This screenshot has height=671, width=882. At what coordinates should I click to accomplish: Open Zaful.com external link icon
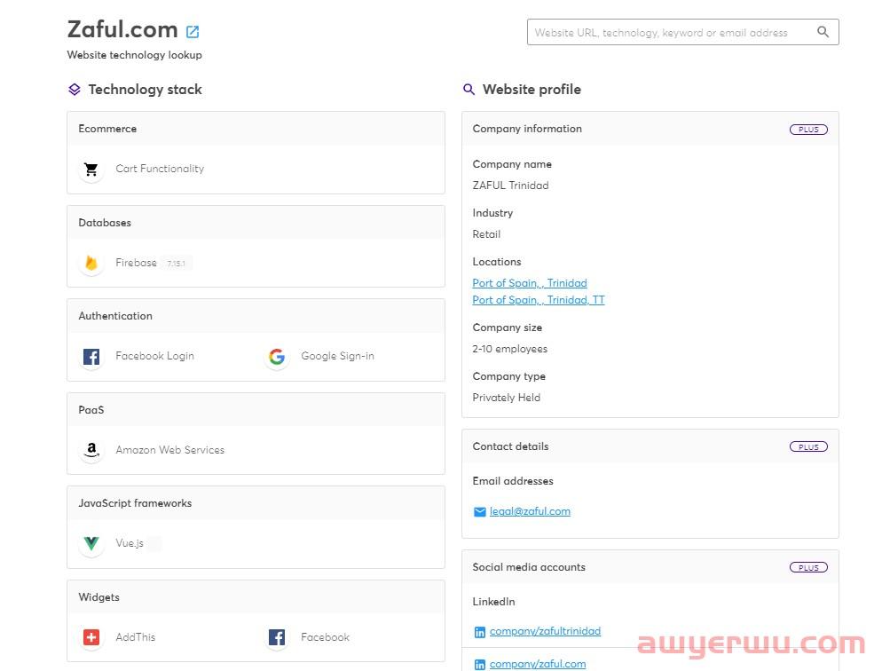[x=193, y=32]
